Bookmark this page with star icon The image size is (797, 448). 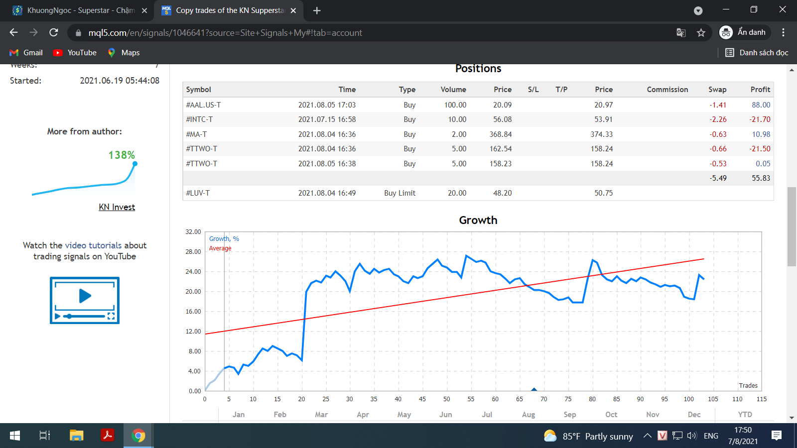[x=701, y=33]
